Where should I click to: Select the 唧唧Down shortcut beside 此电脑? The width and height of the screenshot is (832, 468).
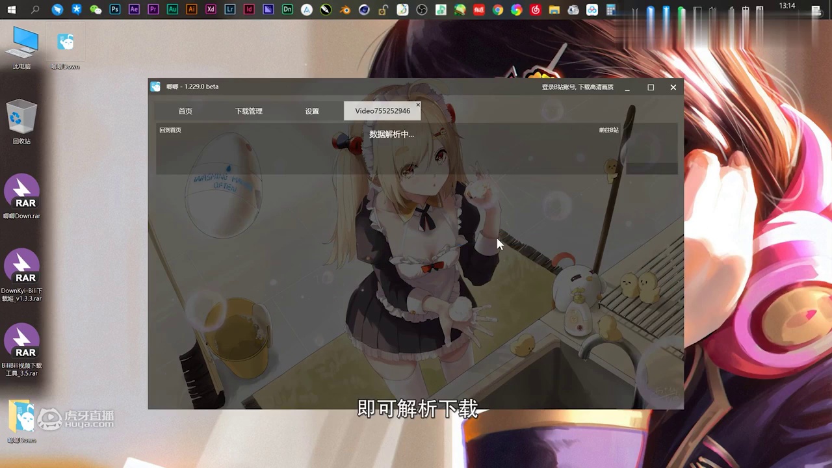click(x=66, y=51)
